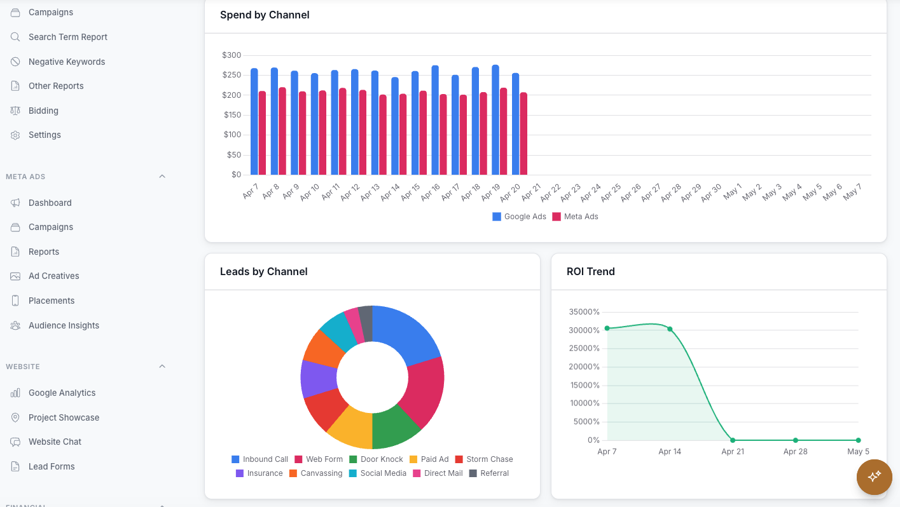Click the Placements phone icon

(15, 301)
